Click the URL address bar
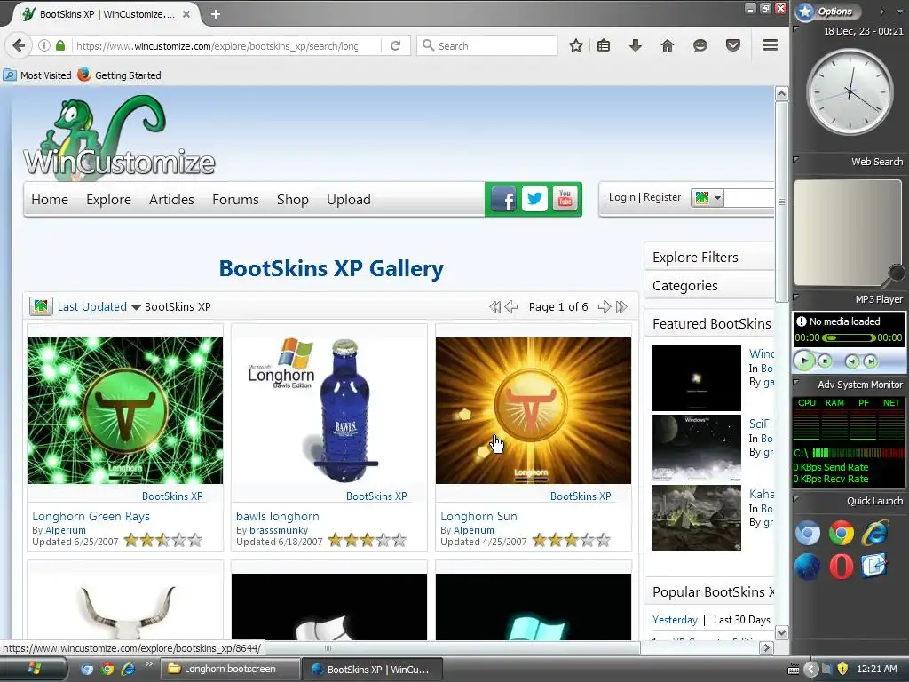The width and height of the screenshot is (909, 682). (226, 46)
